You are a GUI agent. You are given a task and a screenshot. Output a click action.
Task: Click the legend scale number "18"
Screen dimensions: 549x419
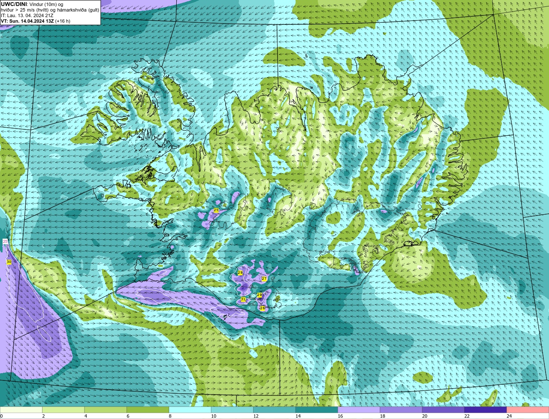pyautogui.click(x=383, y=416)
